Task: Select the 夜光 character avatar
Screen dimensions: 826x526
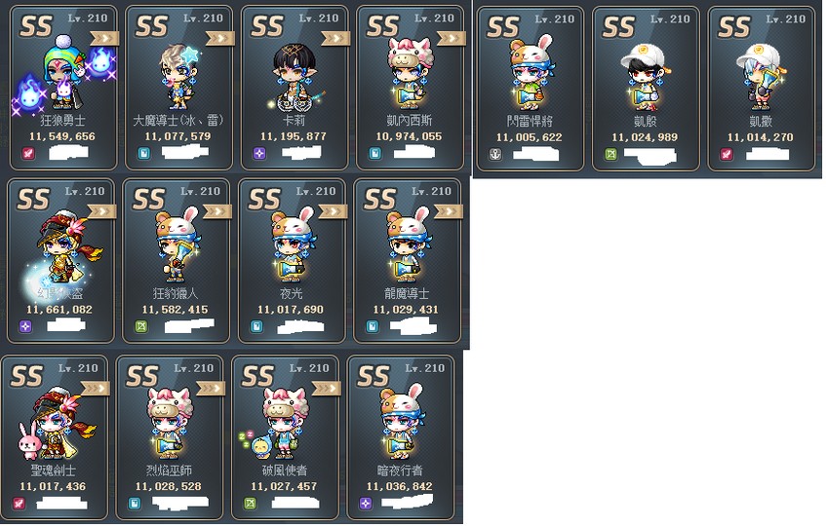Action: click(291, 244)
